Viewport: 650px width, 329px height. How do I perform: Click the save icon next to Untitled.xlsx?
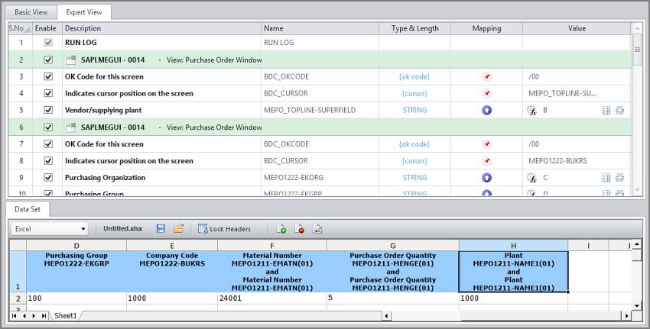tap(161, 228)
